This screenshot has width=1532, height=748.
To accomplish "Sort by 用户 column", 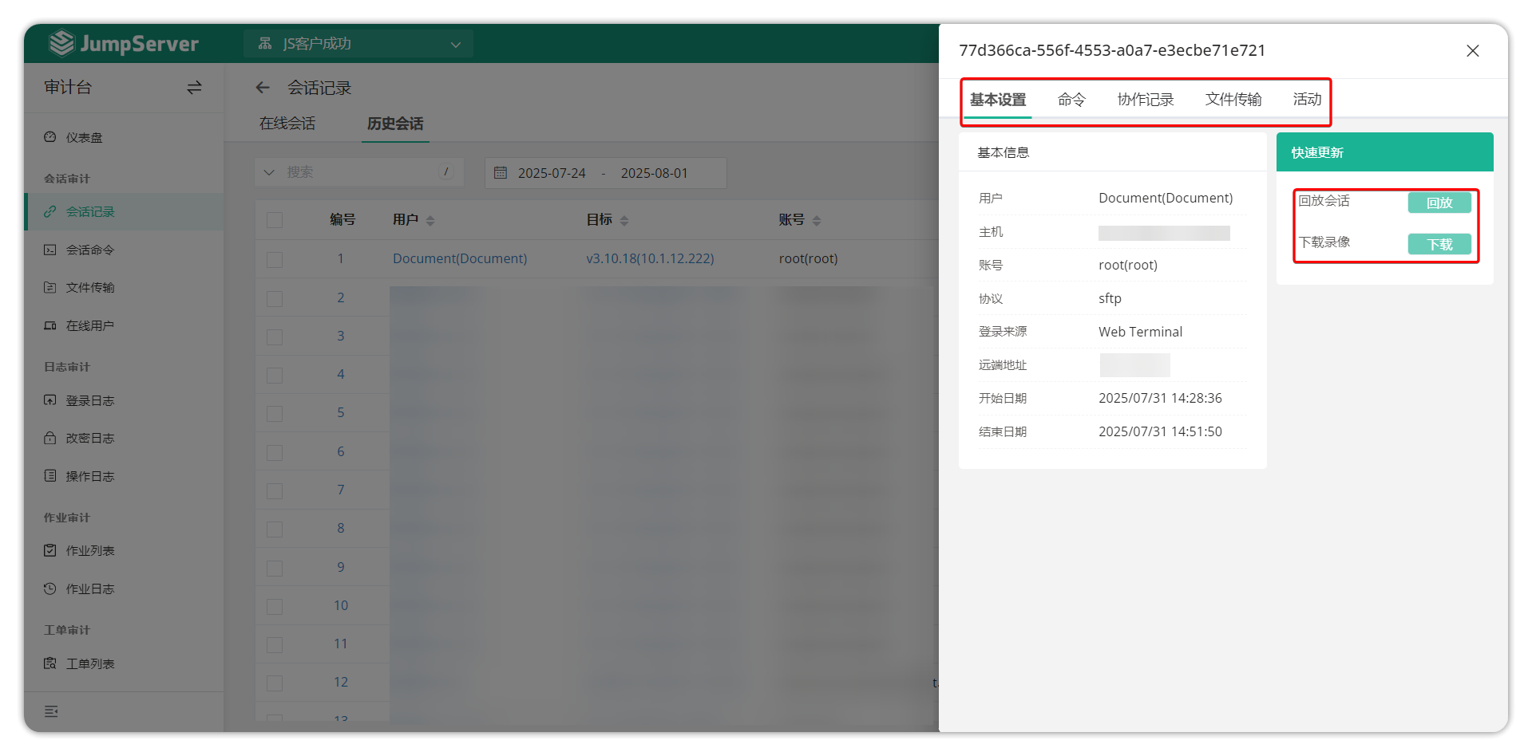I will [x=430, y=220].
